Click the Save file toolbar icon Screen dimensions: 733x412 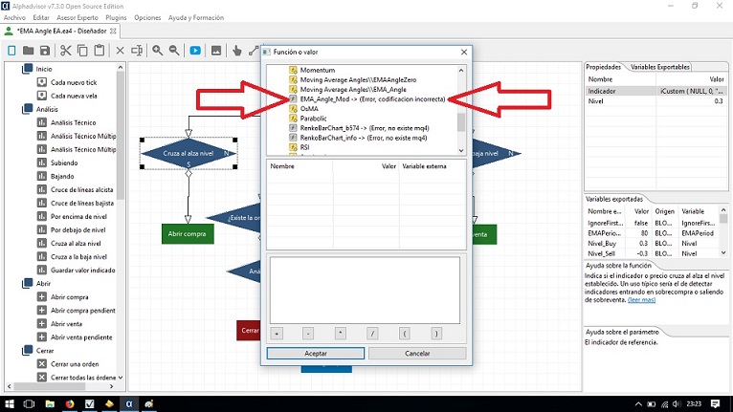click(x=45, y=50)
